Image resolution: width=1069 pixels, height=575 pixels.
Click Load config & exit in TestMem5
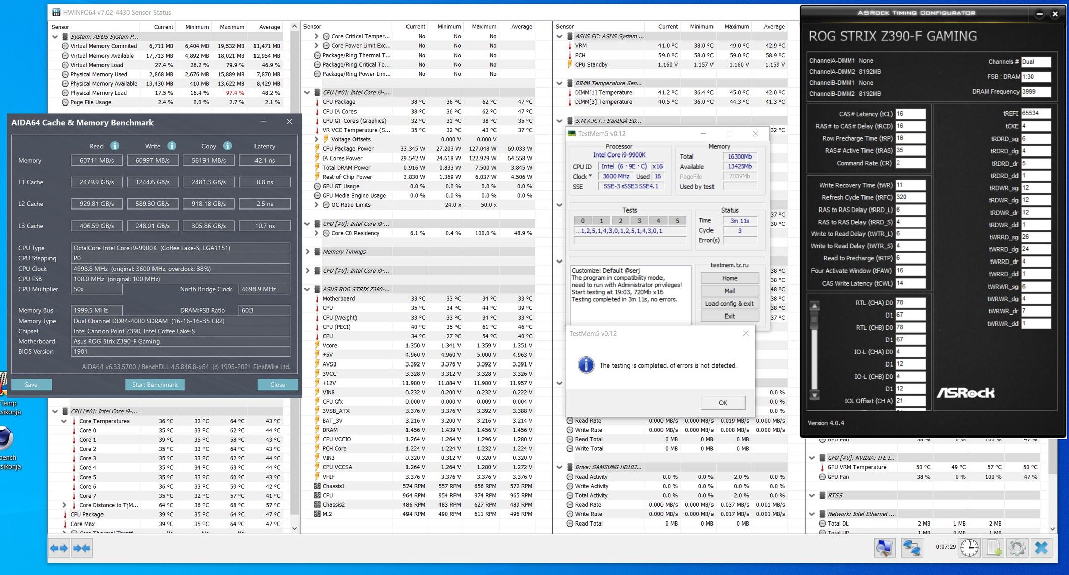(x=730, y=303)
